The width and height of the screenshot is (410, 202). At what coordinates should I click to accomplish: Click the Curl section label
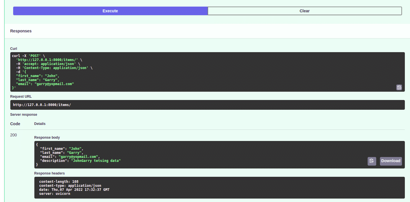(x=14, y=49)
